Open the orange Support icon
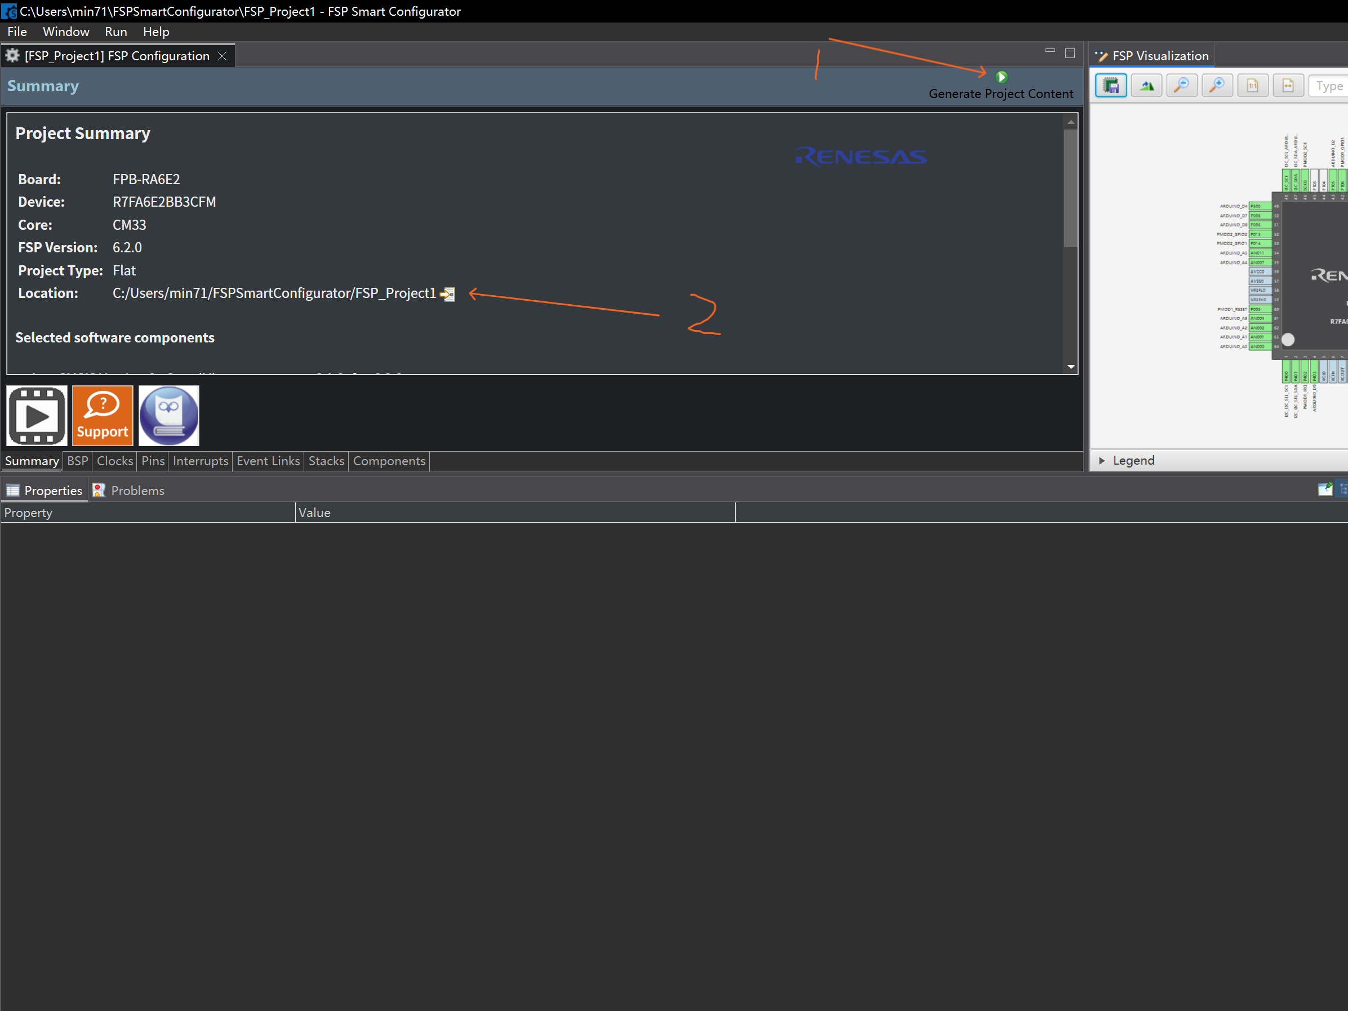 click(103, 416)
